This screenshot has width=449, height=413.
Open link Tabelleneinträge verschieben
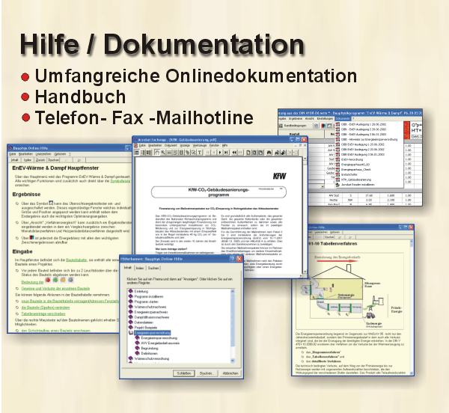click(x=43, y=313)
